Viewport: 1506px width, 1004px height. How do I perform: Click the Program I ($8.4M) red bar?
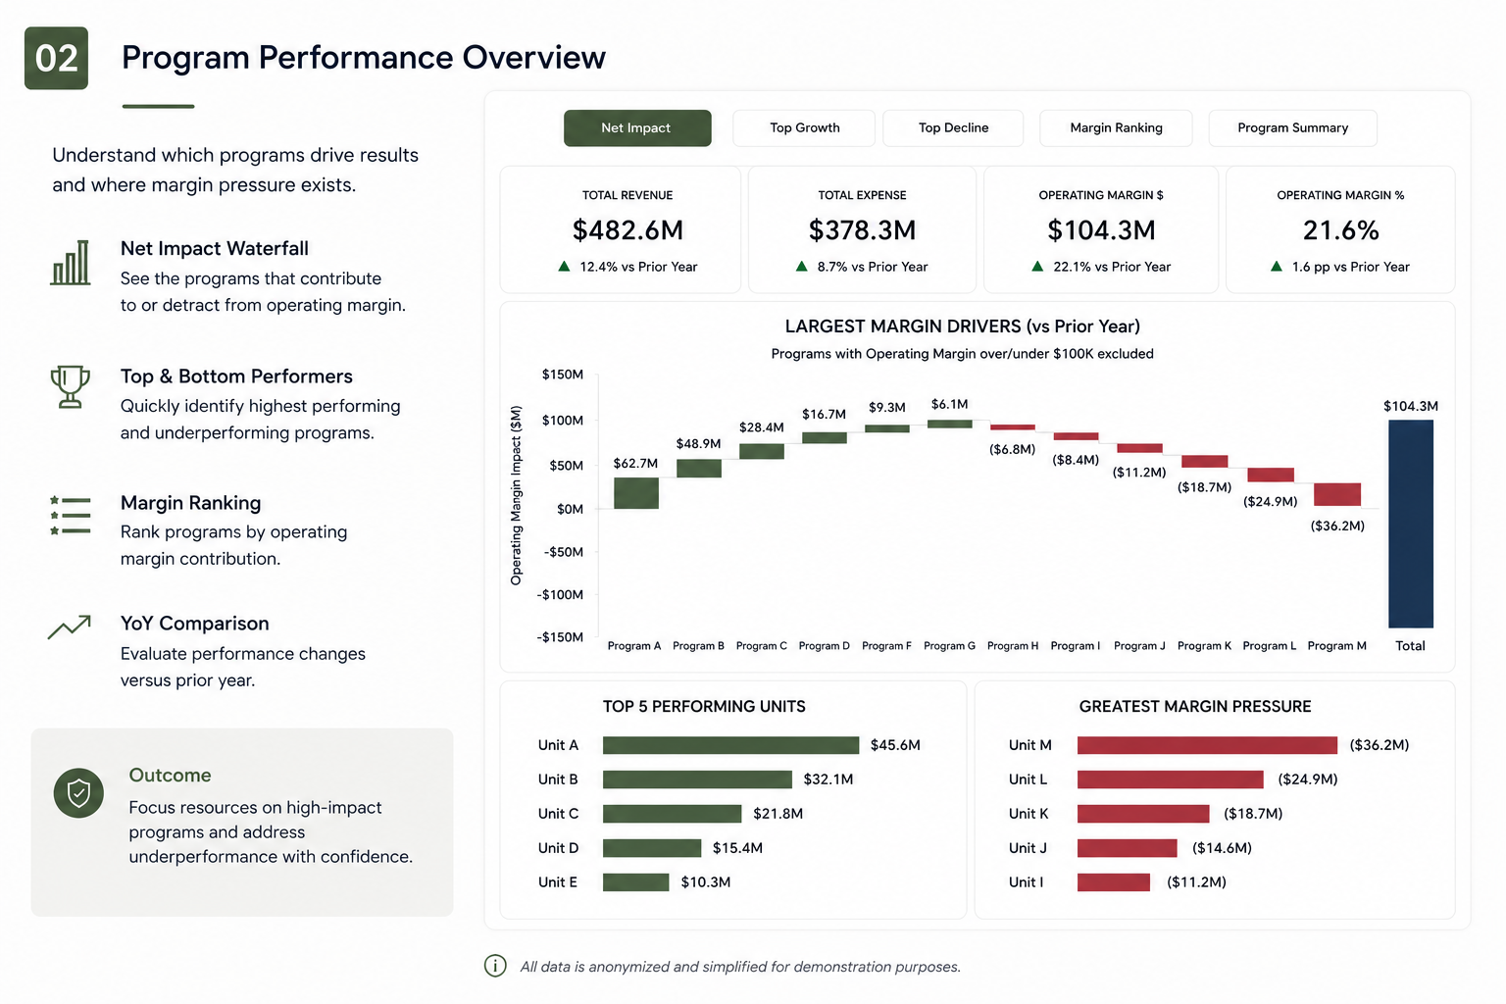pos(1076,436)
